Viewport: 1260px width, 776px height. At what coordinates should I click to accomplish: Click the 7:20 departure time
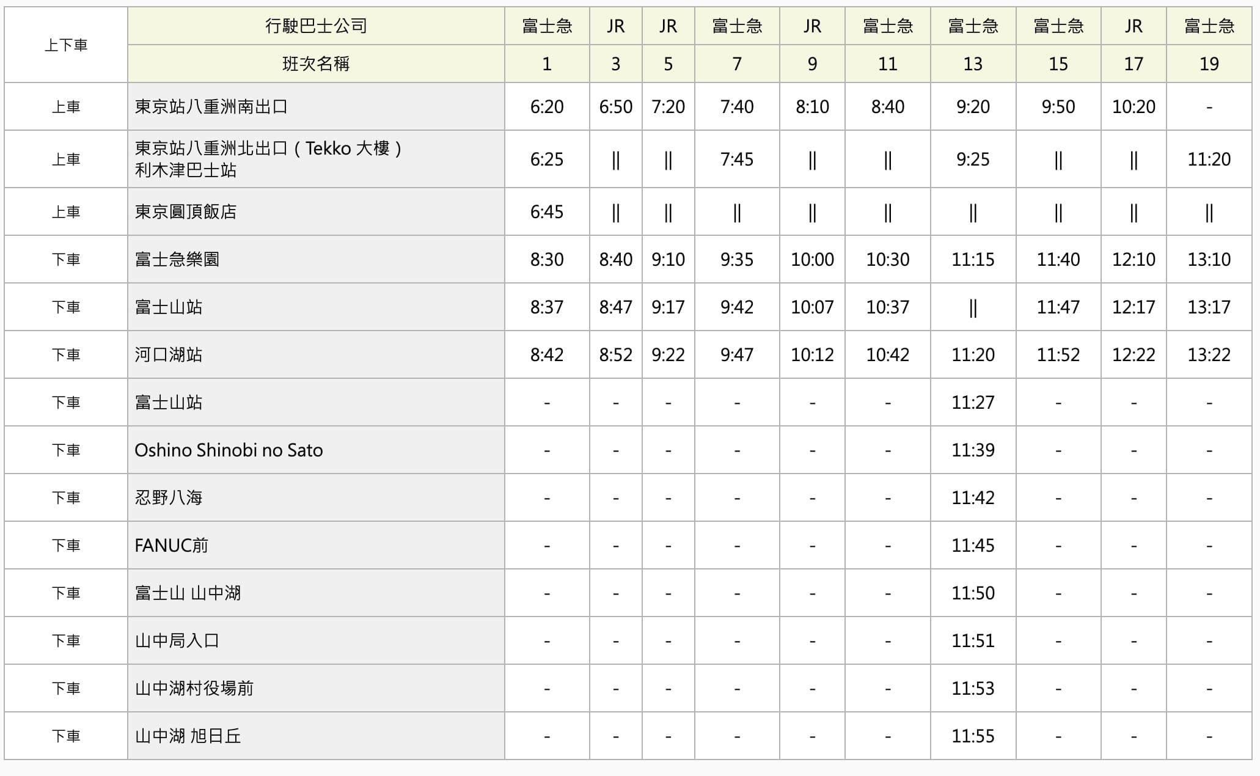(x=668, y=107)
